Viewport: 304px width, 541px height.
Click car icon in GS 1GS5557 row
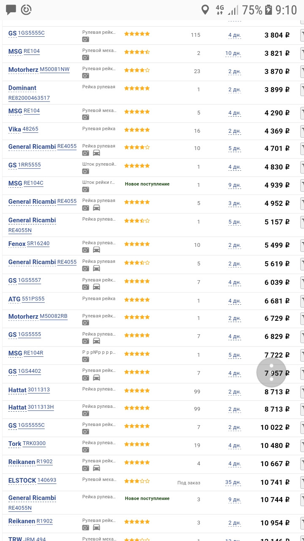pyautogui.click(x=96, y=287)
